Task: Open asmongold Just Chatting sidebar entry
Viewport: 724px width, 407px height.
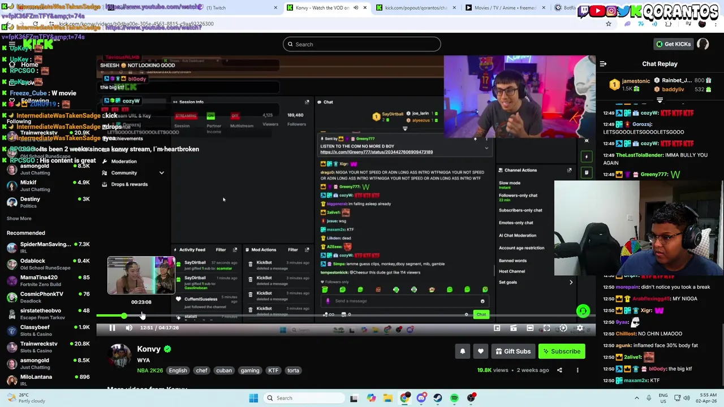Action: pos(48,169)
